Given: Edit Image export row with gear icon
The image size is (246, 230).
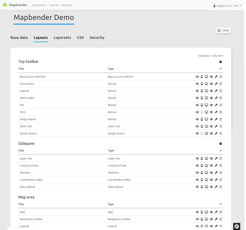Looking at the screenshot, I should (211, 119).
